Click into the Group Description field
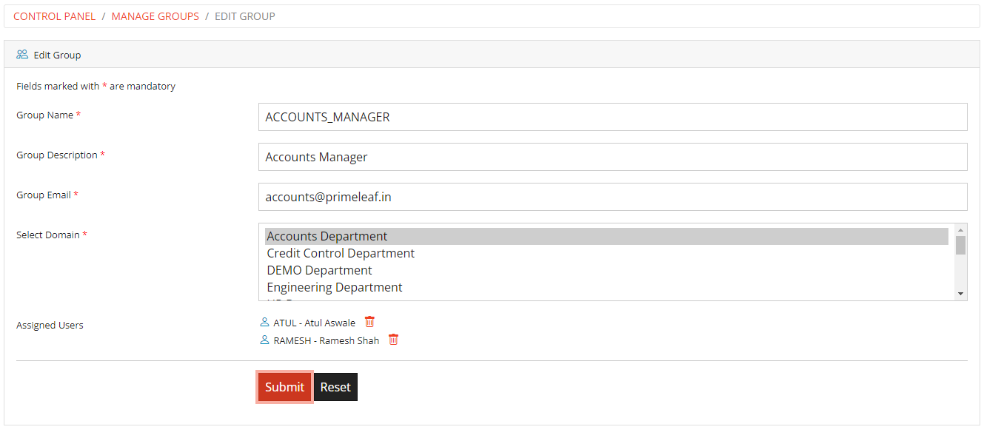 (612, 157)
